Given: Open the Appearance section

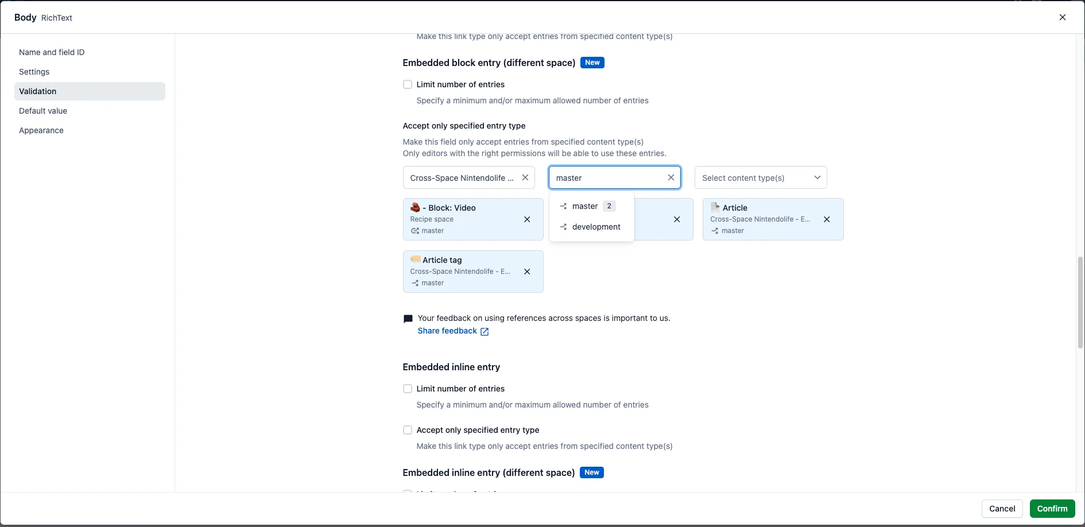Looking at the screenshot, I should [90, 130].
